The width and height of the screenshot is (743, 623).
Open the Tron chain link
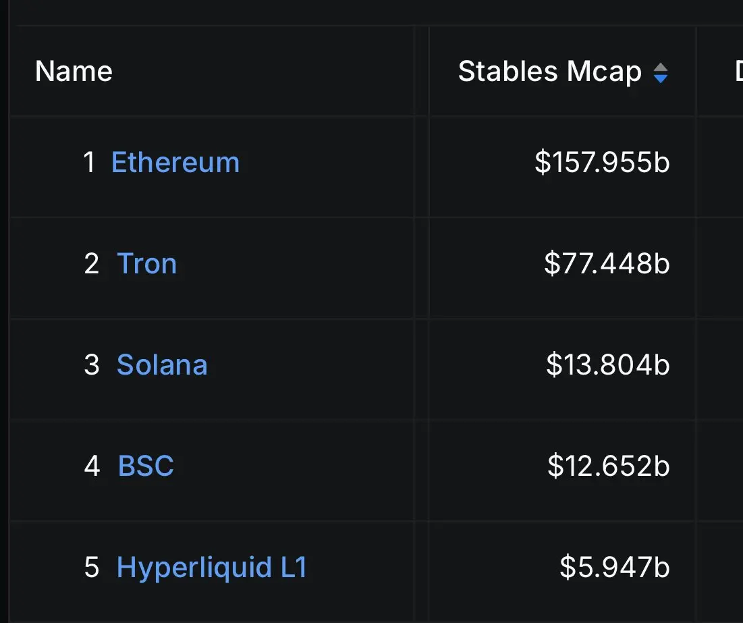[x=147, y=263]
